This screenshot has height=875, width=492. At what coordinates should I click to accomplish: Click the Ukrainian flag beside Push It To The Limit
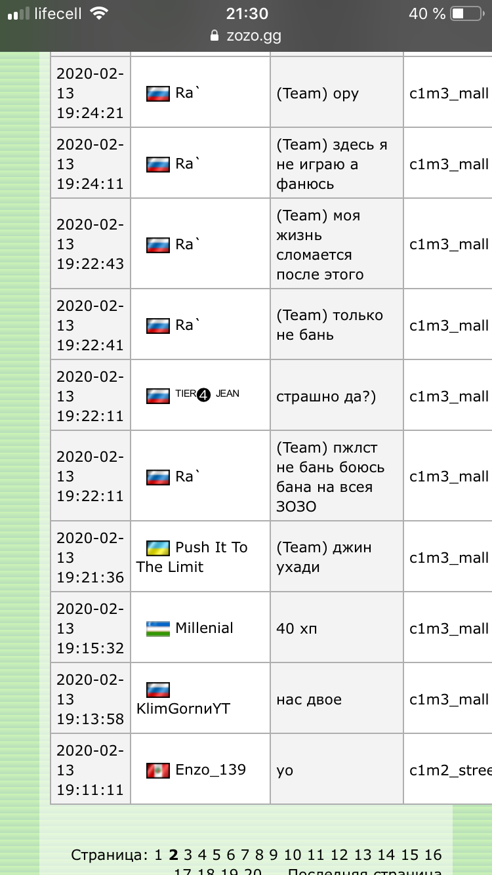pyautogui.click(x=158, y=548)
